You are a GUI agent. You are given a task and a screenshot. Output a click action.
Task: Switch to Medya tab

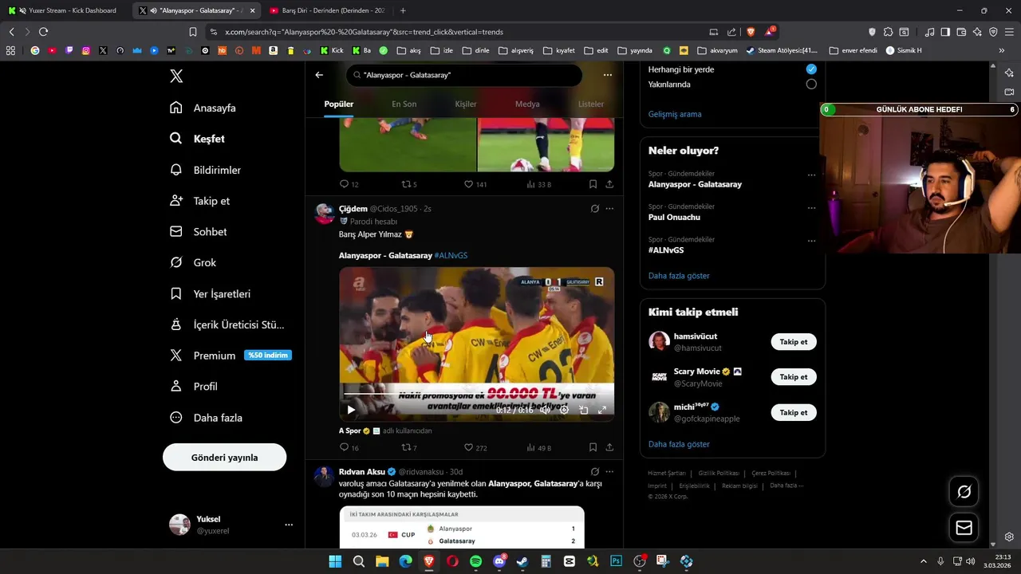click(527, 104)
